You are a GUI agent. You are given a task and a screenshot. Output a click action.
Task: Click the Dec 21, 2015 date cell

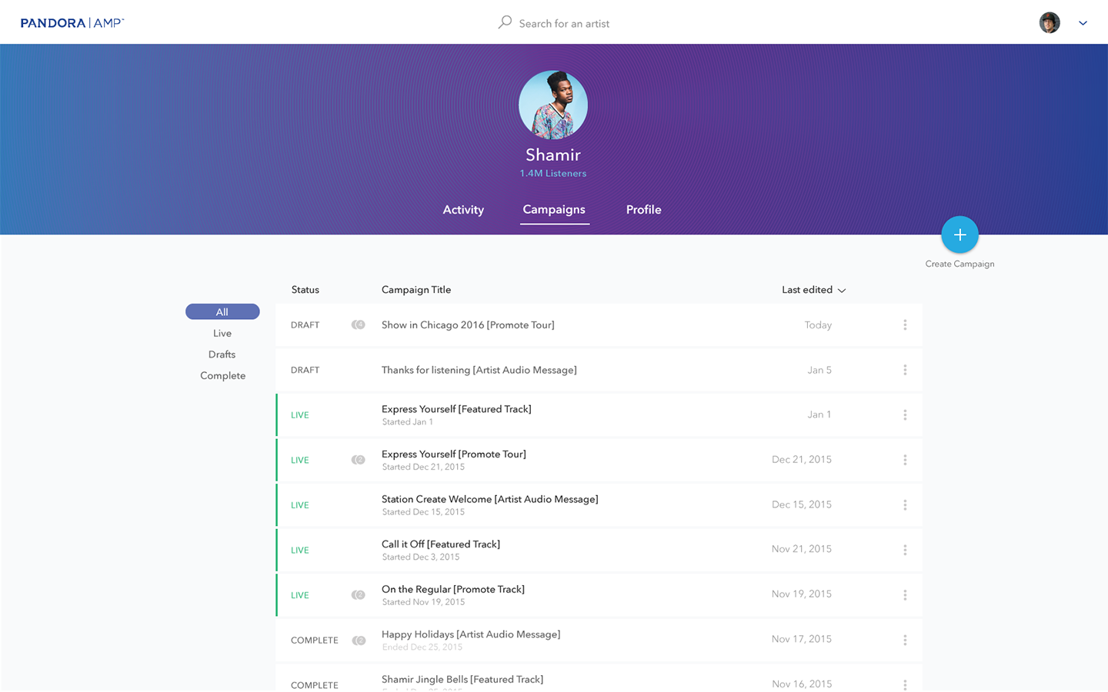[x=802, y=459]
